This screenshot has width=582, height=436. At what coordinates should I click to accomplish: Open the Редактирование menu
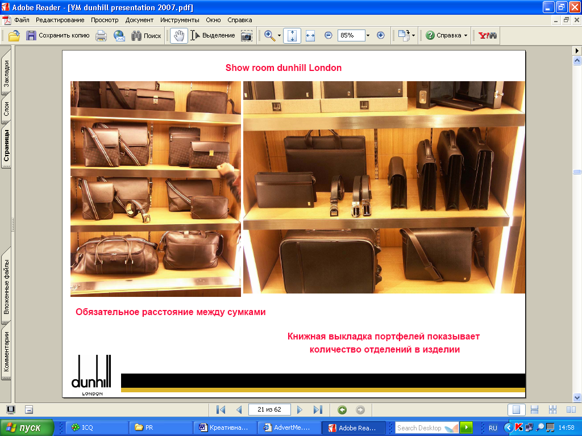[60, 20]
